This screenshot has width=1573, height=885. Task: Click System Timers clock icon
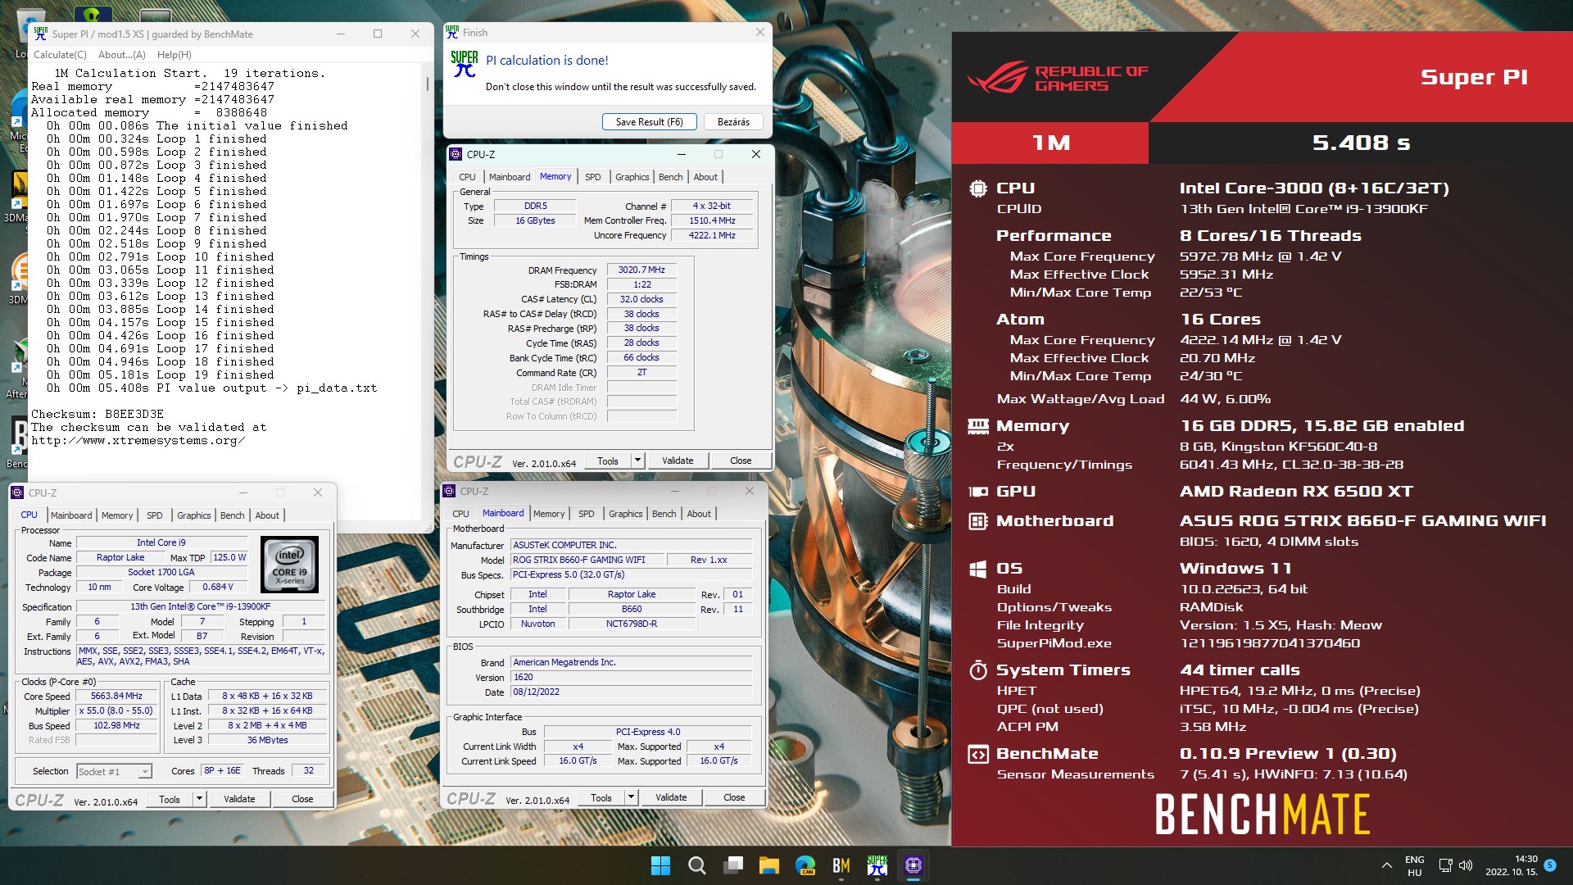pyautogui.click(x=978, y=670)
